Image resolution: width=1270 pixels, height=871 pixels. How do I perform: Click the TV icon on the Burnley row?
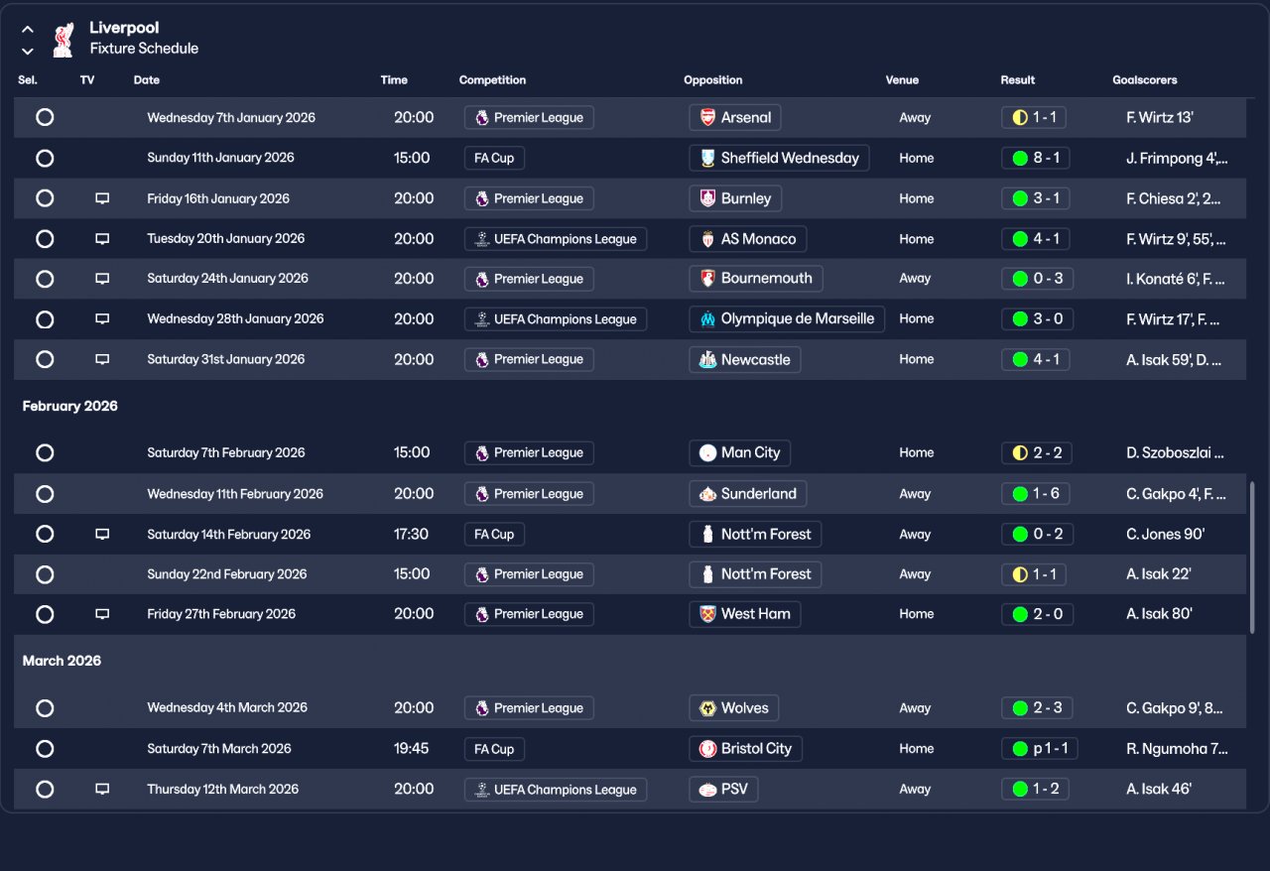[102, 198]
